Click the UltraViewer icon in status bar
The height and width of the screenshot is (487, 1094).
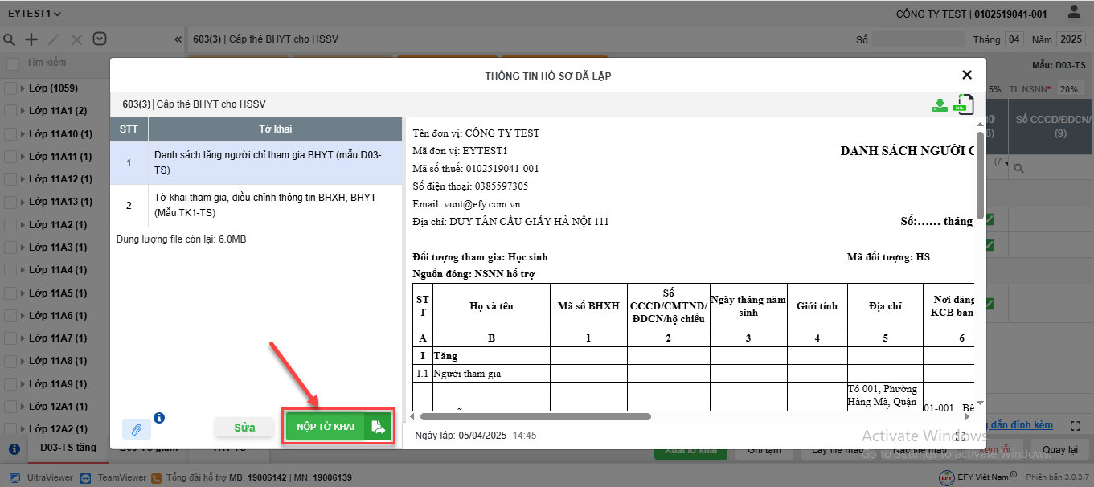pyautogui.click(x=14, y=477)
